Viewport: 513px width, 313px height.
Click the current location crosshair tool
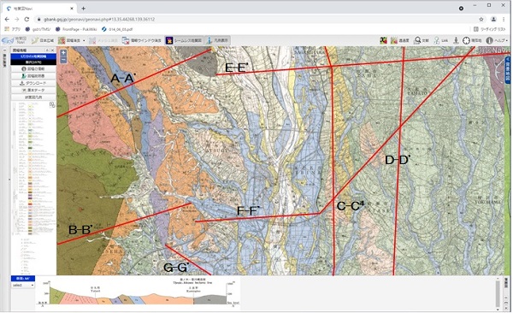coord(472,40)
